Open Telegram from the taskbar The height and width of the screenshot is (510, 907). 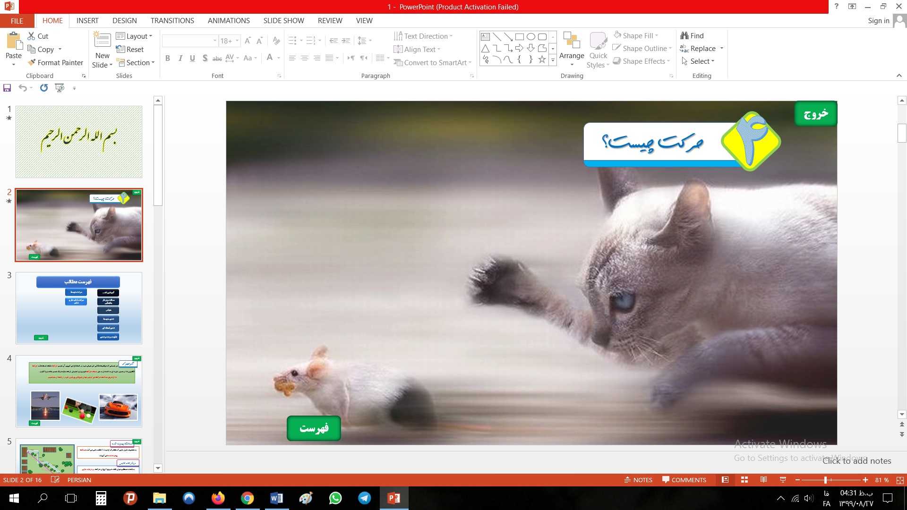pos(364,498)
